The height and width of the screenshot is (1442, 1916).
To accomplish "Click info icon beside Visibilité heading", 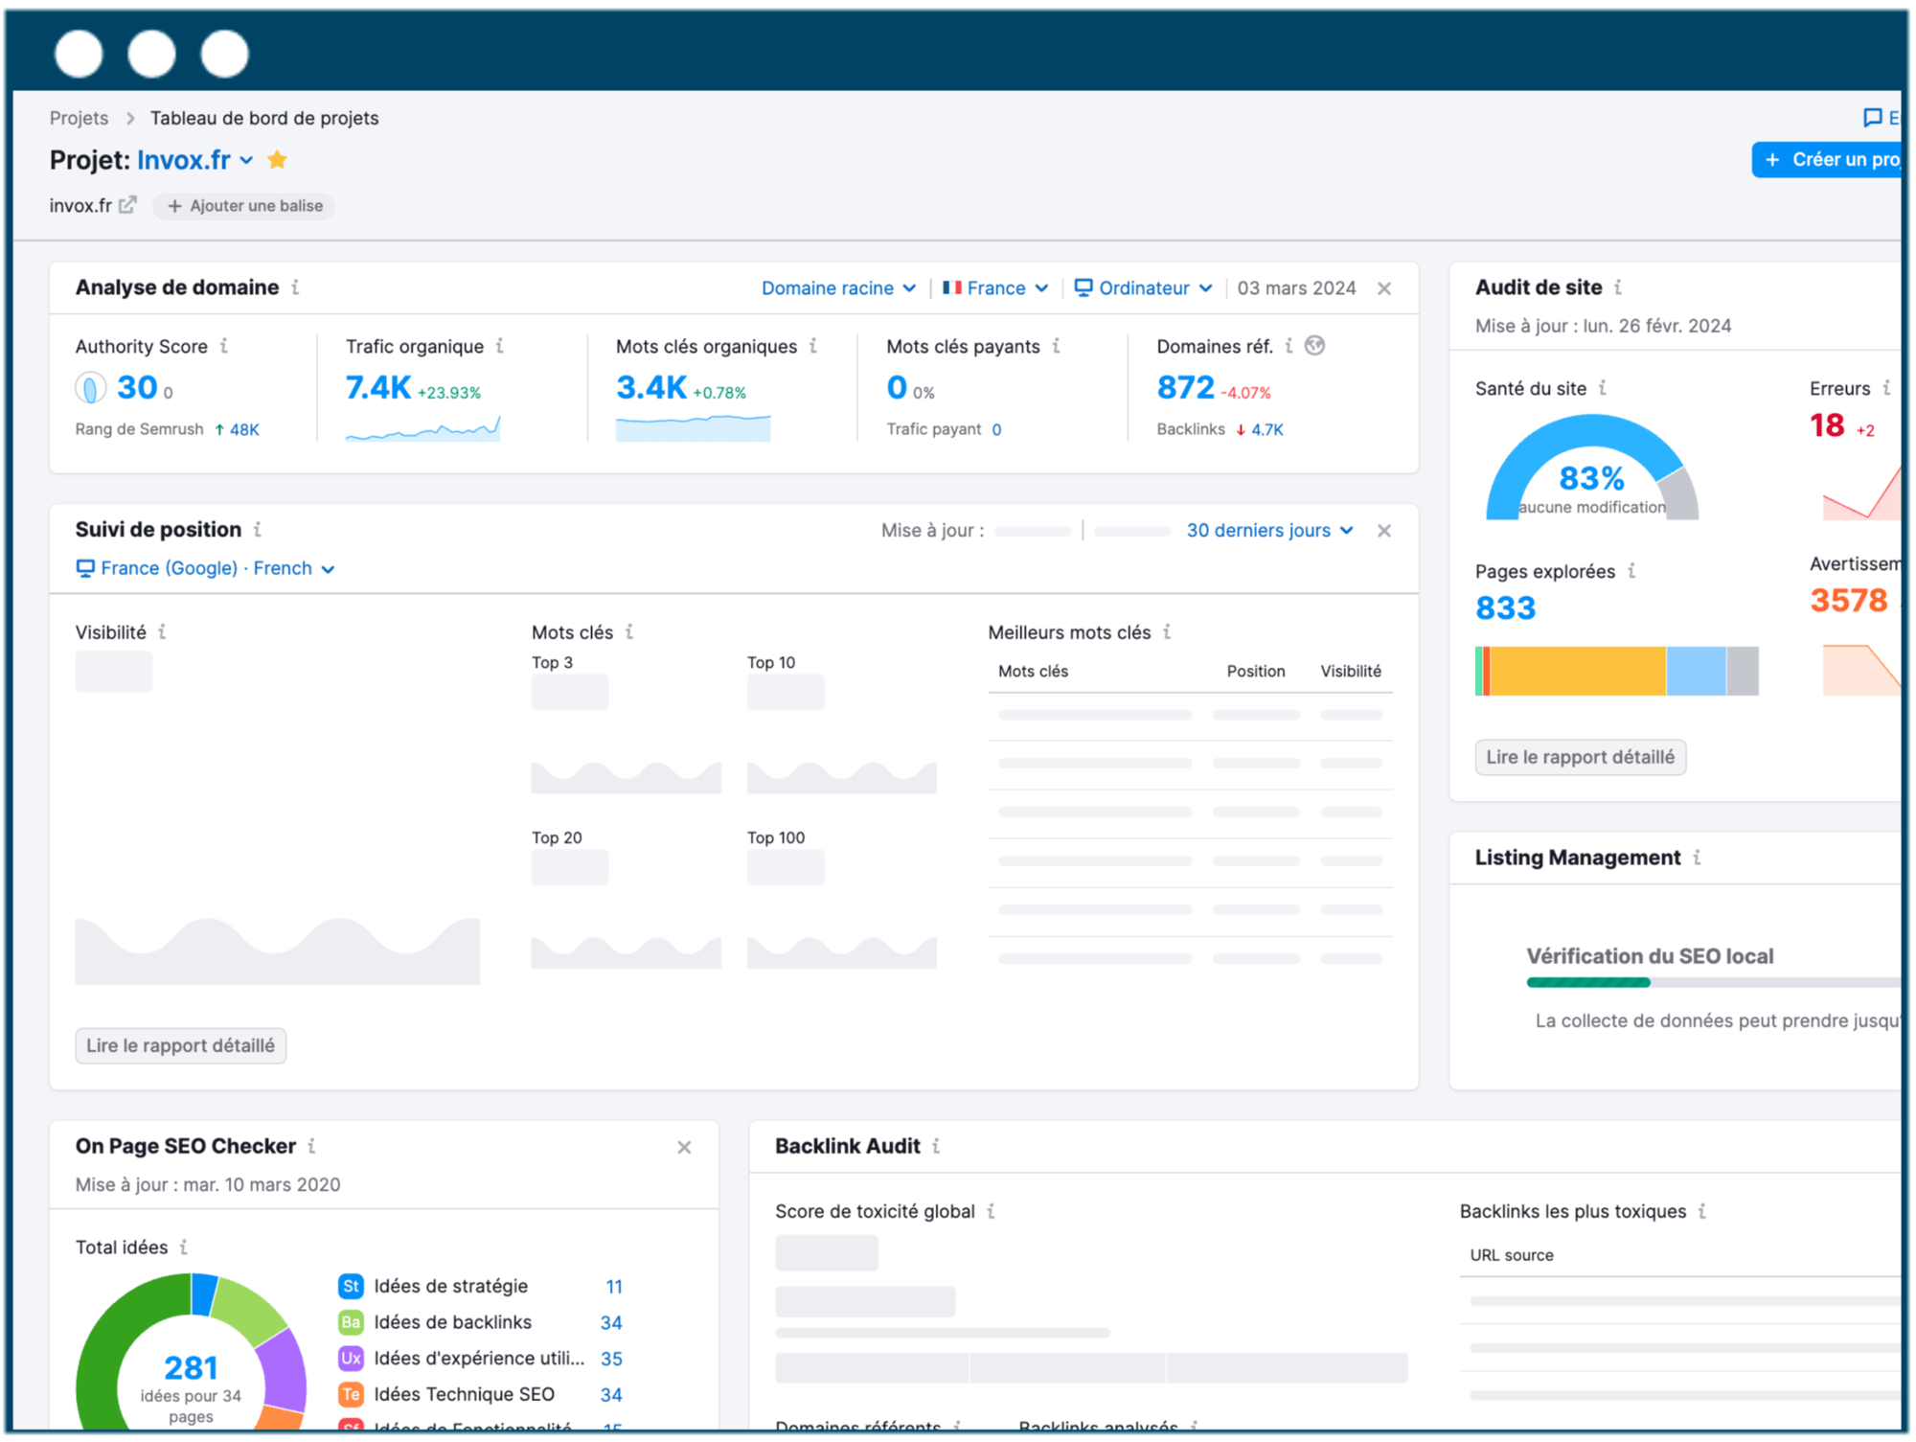I will tap(163, 631).
